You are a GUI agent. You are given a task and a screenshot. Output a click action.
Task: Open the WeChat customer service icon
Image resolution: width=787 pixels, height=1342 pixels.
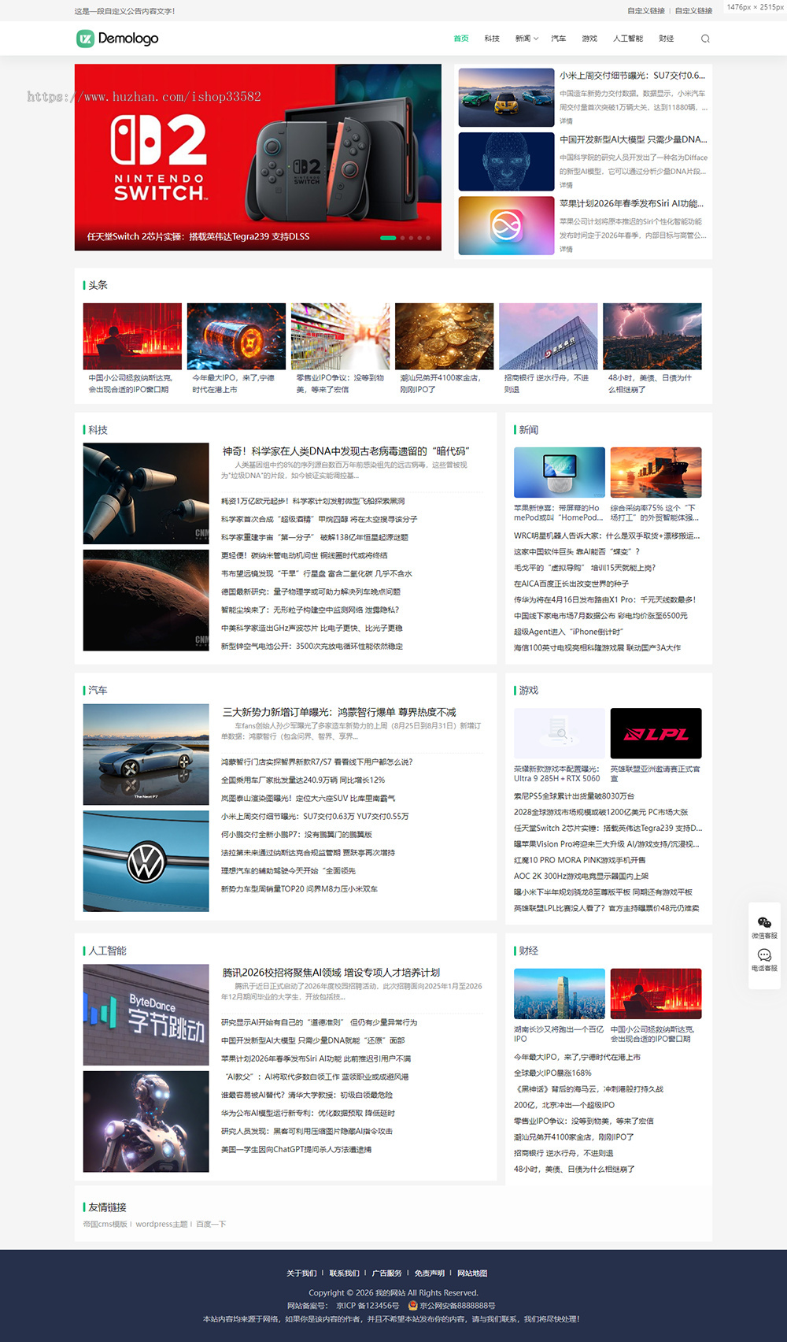[x=764, y=922]
